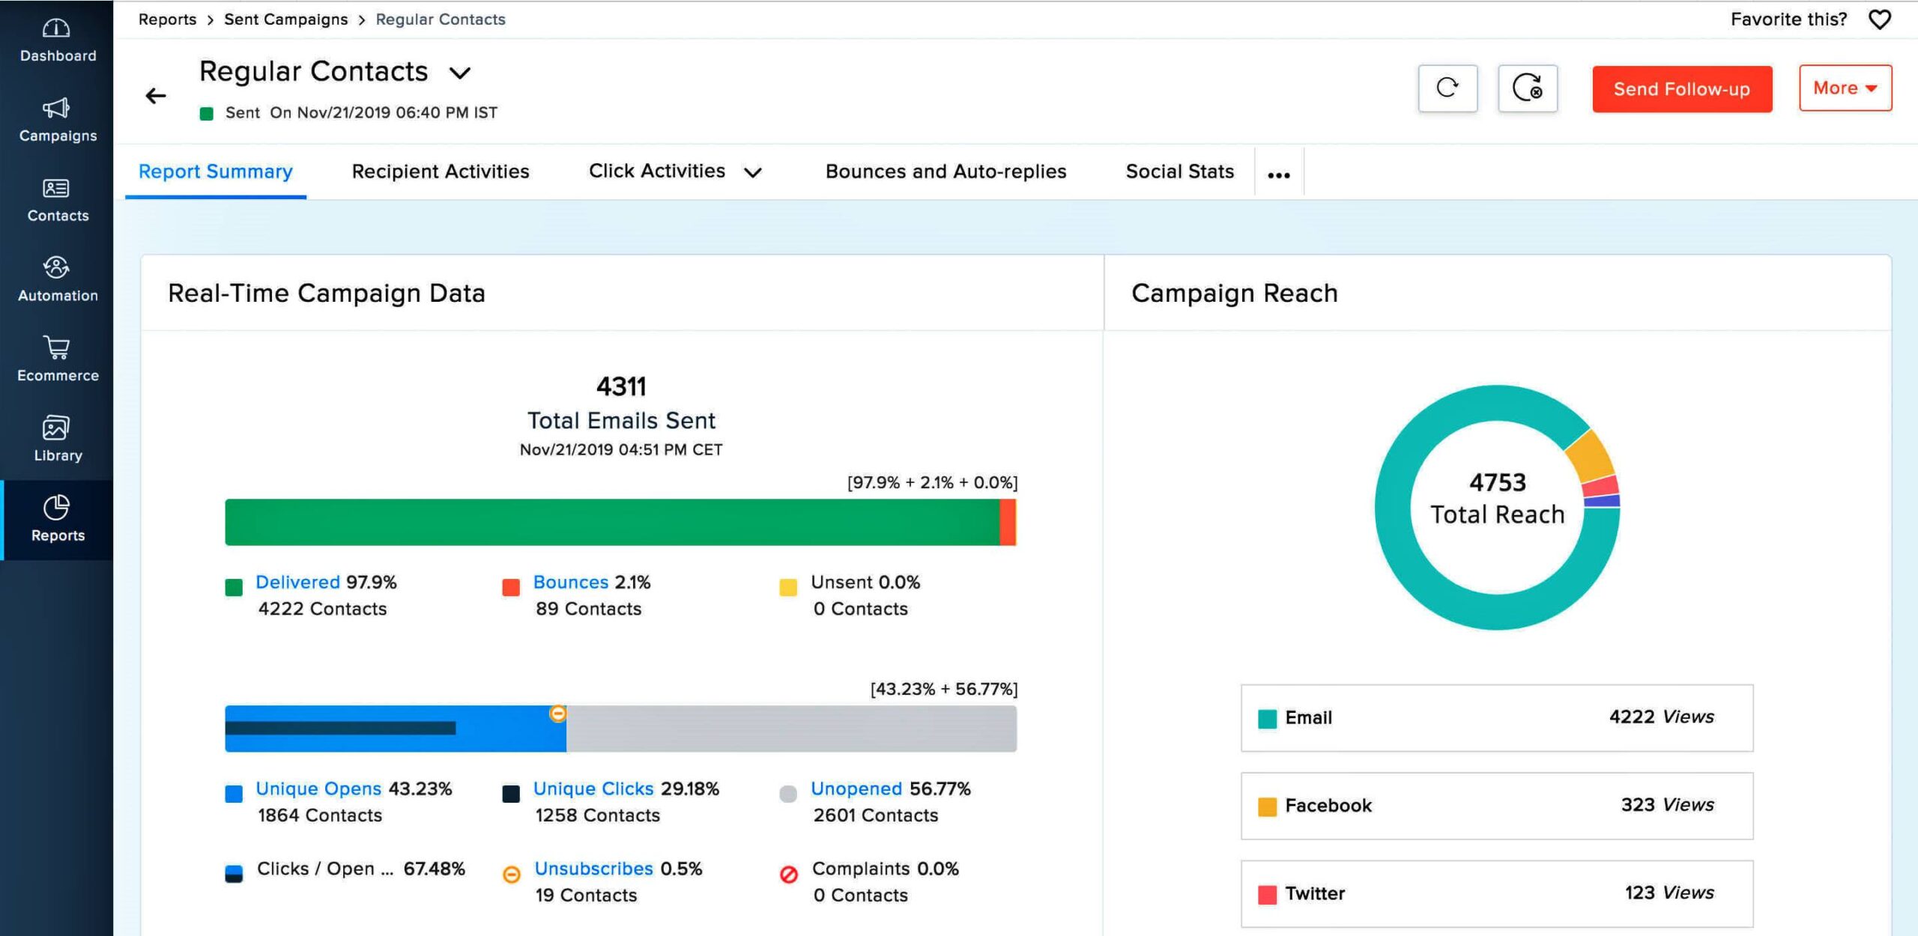Click the orange unsubscribe marker on opens bar

558,714
